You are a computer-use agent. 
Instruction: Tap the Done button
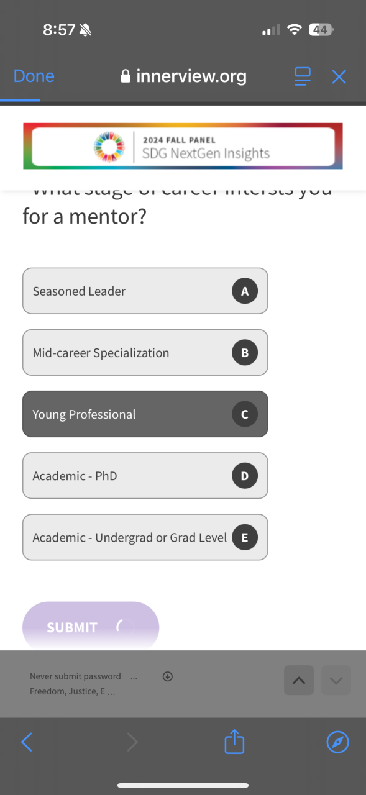tap(34, 76)
